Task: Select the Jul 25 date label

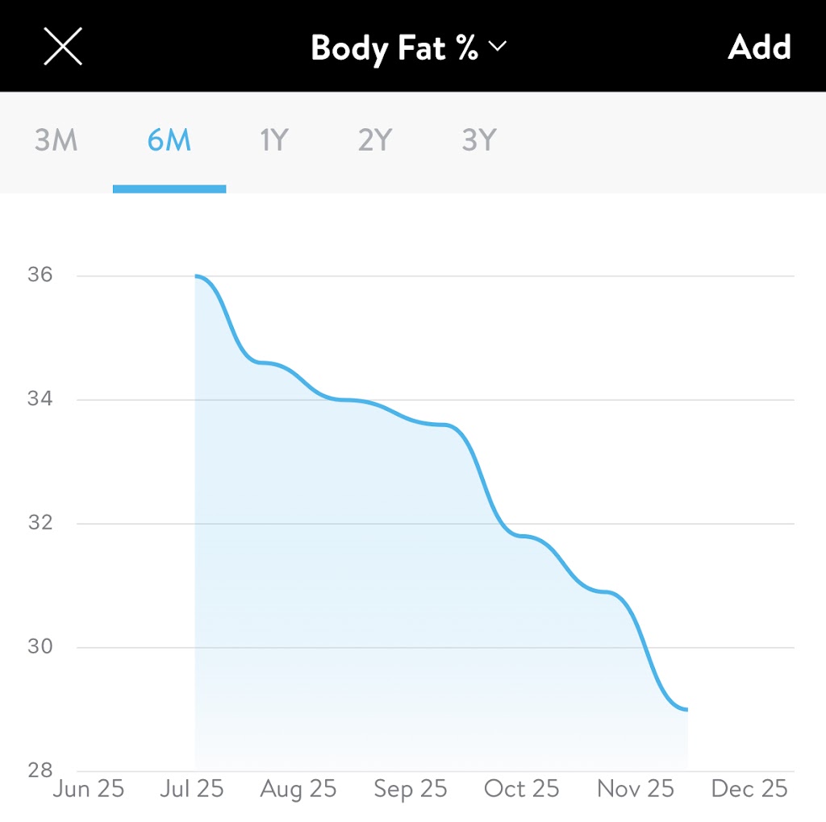Action: pyautogui.click(x=192, y=788)
